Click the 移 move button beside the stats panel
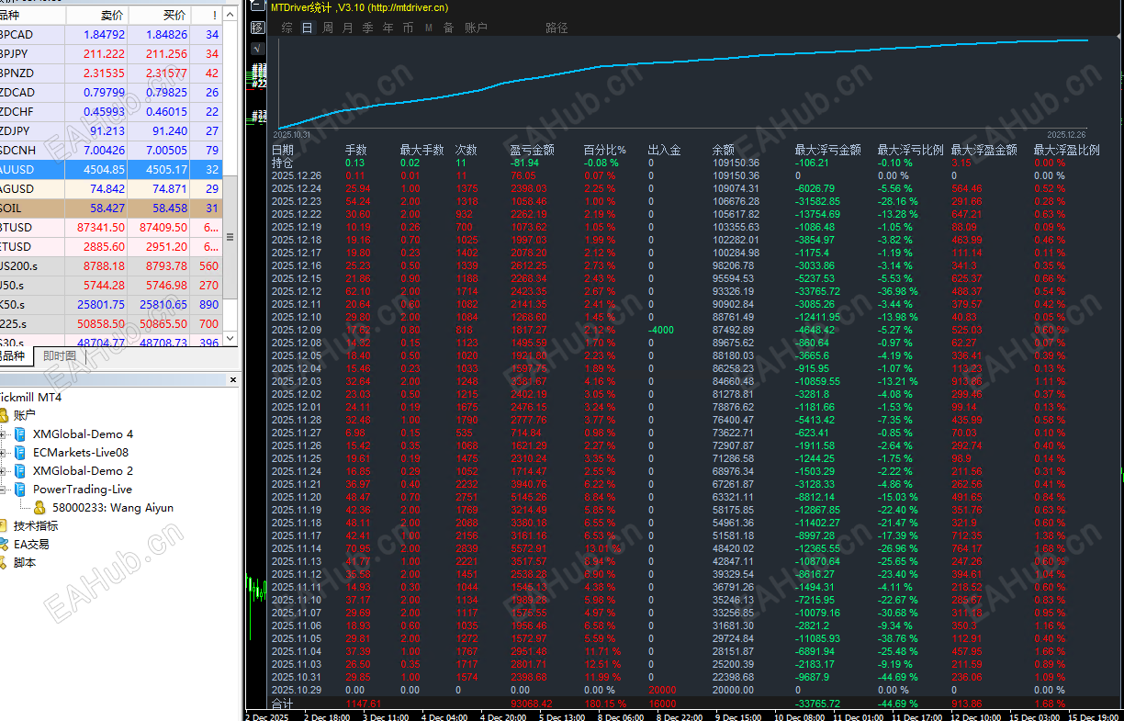Image resolution: width=1124 pixels, height=721 pixels. tap(257, 28)
